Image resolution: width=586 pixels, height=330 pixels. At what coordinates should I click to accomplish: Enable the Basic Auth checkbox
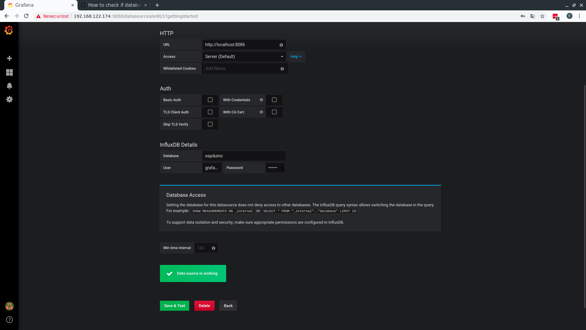click(210, 100)
